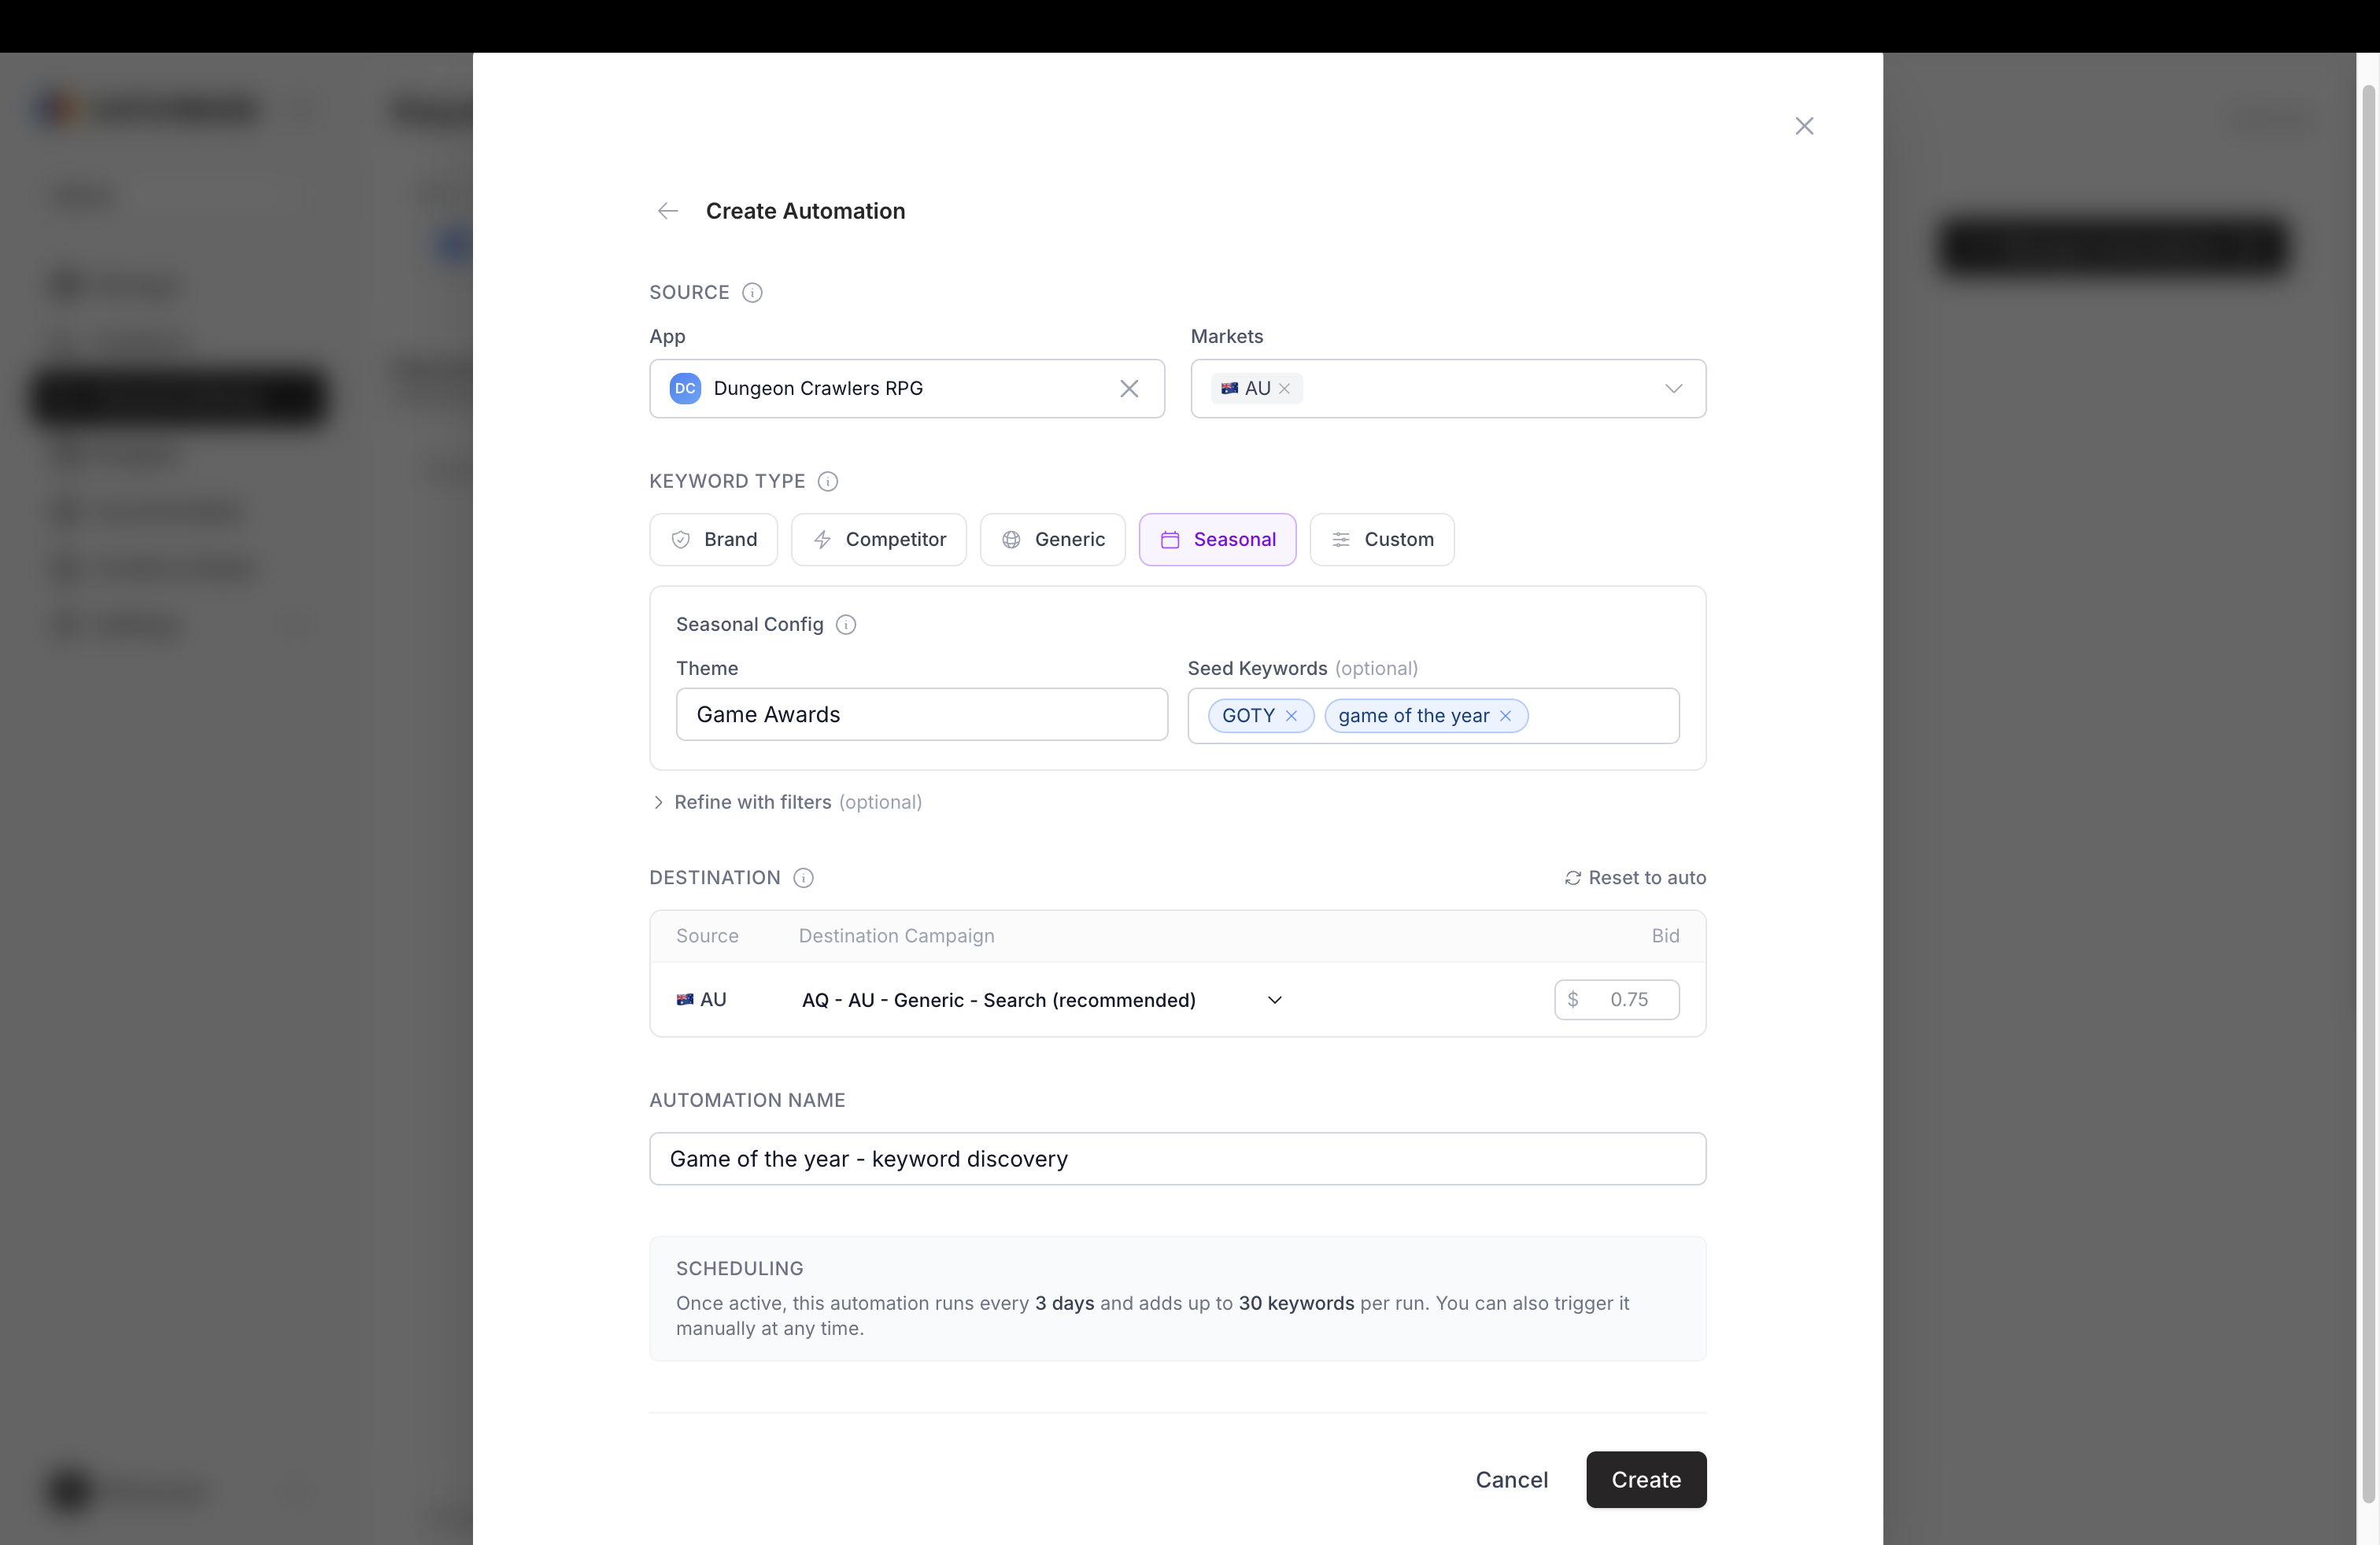Remove the GOTY seed keyword
Image resolution: width=2380 pixels, height=1545 pixels.
(1291, 716)
